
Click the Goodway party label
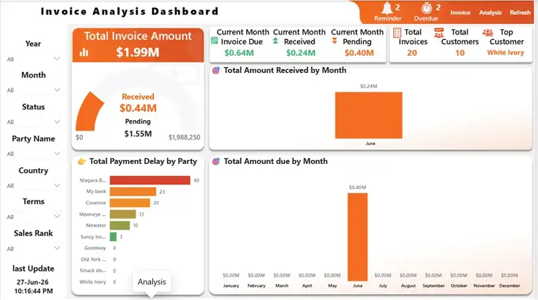95,248
